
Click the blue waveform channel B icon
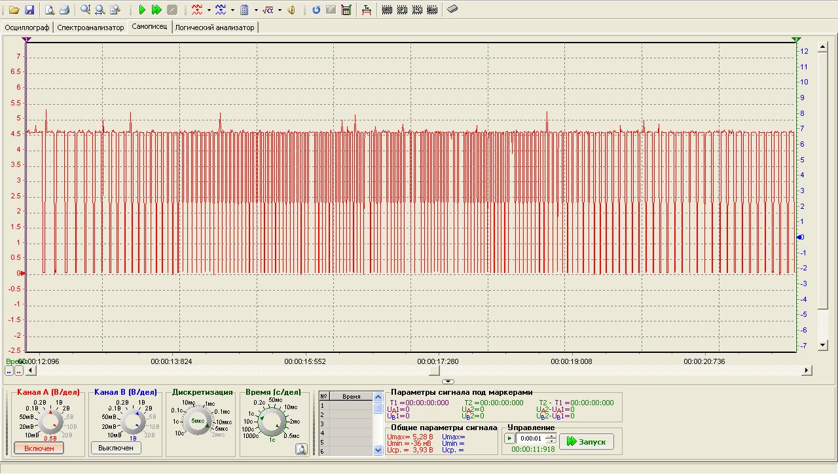221,10
